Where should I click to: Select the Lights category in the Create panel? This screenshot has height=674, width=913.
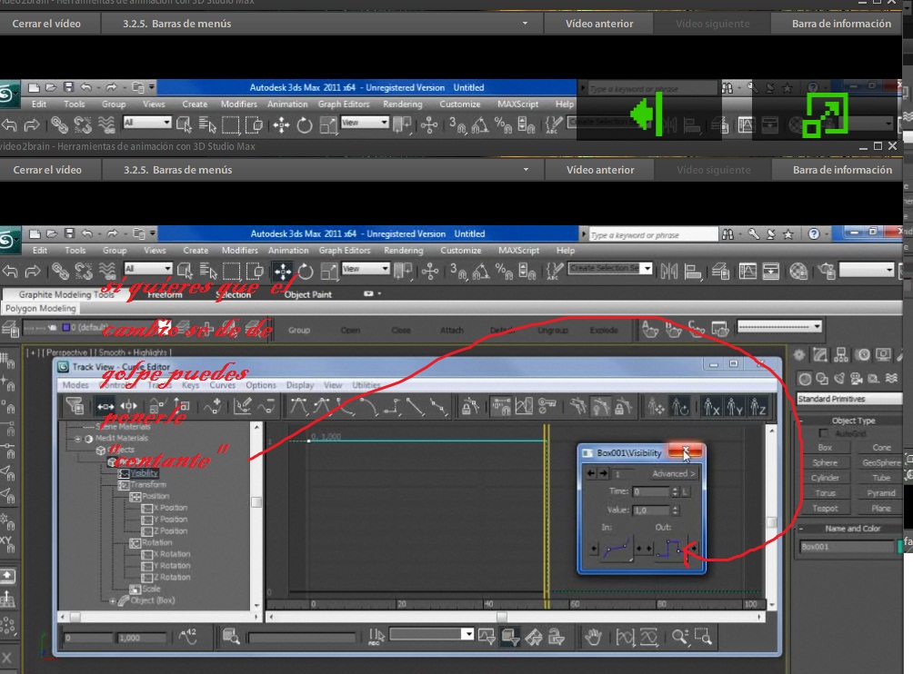coord(839,379)
